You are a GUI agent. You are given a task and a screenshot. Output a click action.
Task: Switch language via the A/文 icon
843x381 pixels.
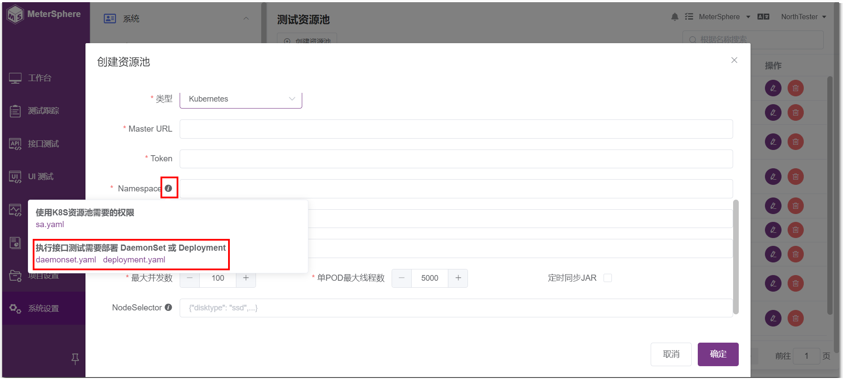pos(763,17)
